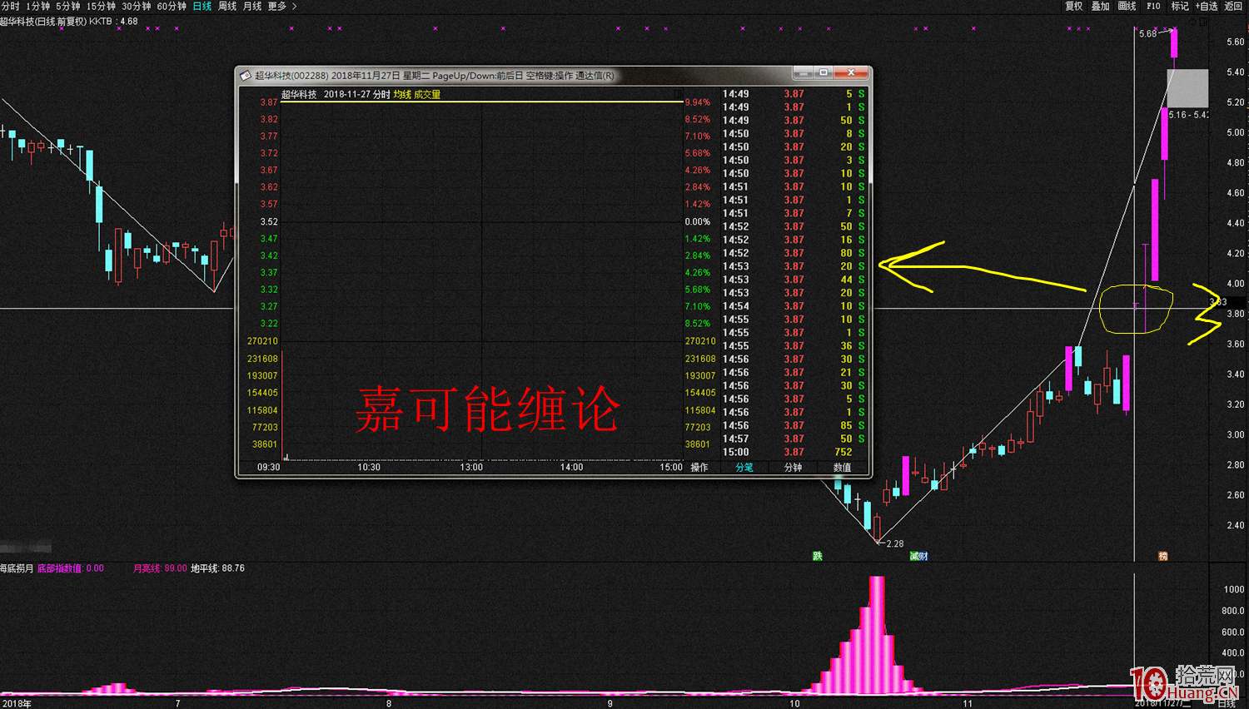Click the 09:30 time label in popup
The height and width of the screenshot is (709, 1249).
point(269,468)
